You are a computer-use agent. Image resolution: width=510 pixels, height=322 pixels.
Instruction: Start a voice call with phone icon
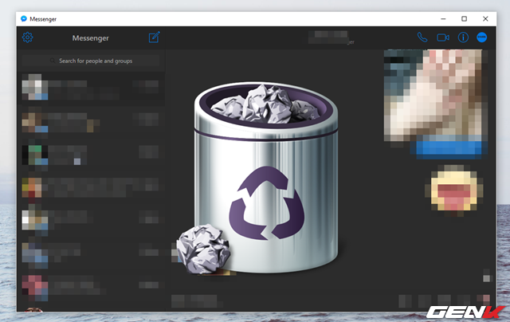[x=422, y=37]
